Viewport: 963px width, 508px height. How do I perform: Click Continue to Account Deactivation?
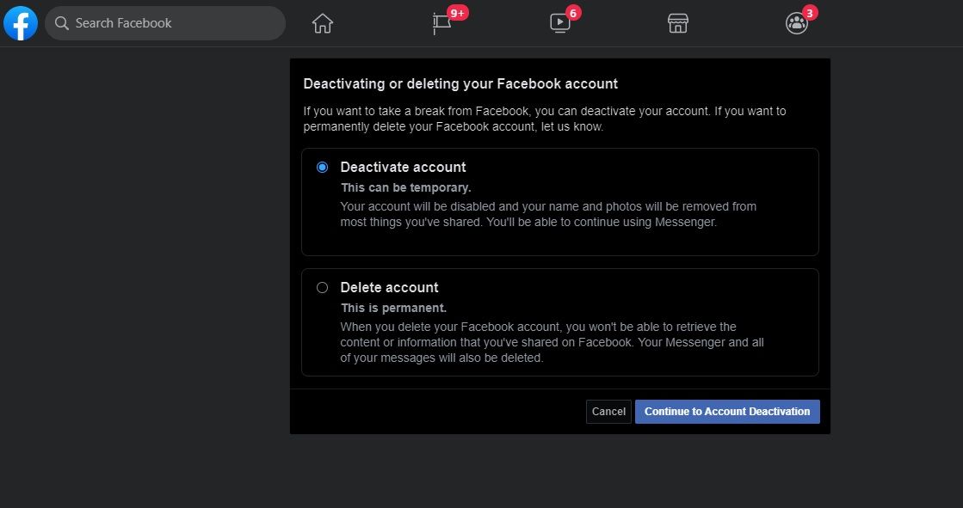(x=727, y=412)
